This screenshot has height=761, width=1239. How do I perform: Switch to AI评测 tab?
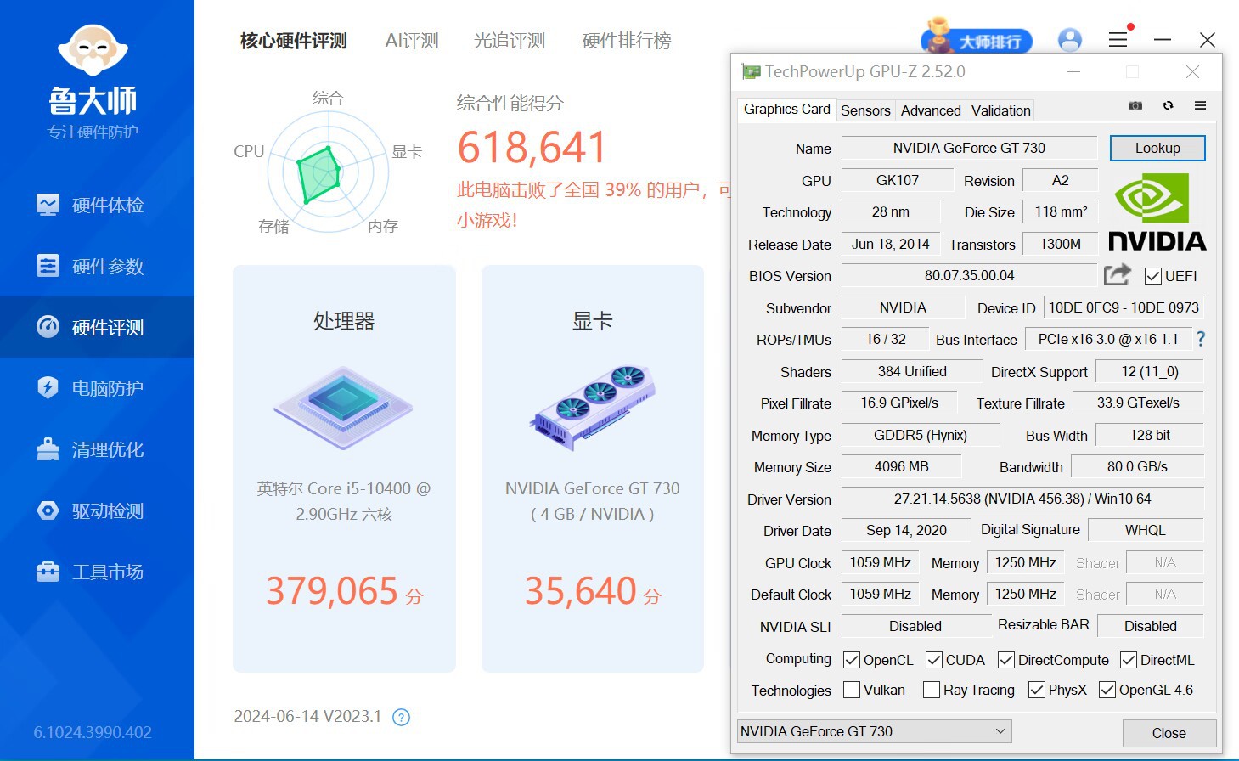pyautogui.click(x=412, y=41)
